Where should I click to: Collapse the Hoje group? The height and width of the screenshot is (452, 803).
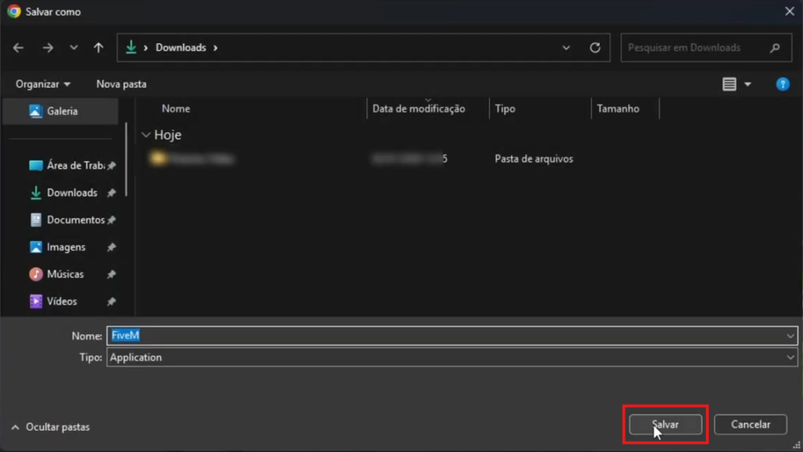tap(146, 135)
